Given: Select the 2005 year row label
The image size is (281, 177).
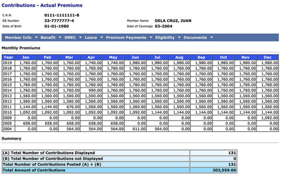Looking at the screenshot, I should coord(7,124).
